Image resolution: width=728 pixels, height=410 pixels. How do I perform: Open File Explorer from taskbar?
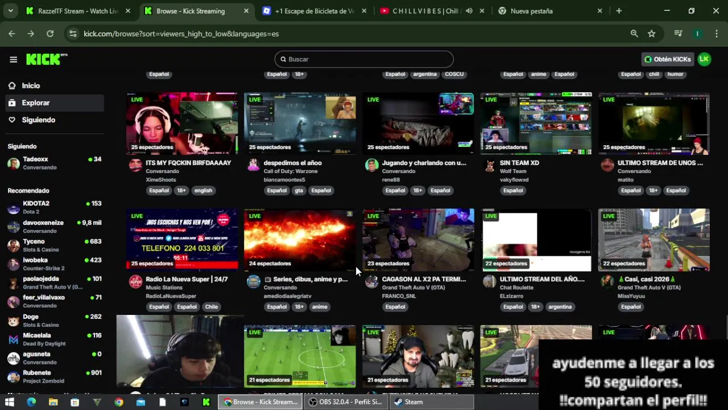(53, 402)
